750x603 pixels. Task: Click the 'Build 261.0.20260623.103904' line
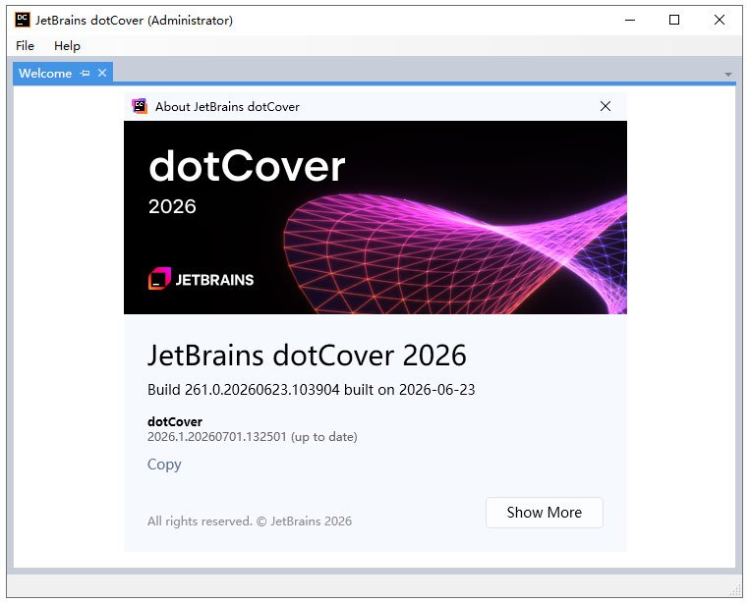click(x=311, y=390)
